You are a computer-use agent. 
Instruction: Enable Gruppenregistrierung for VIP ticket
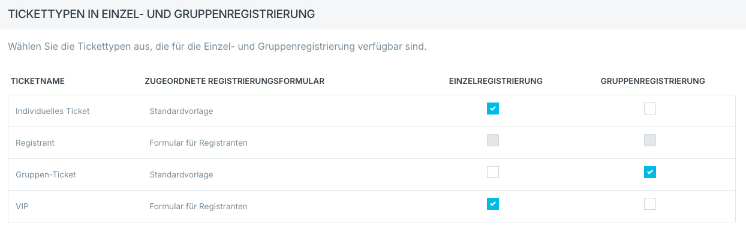tap(650, 204)
